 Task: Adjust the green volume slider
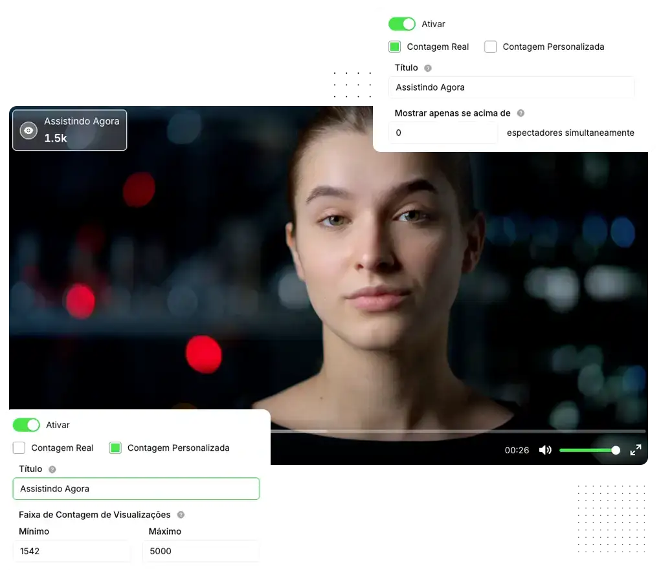(x=590, y=451)
